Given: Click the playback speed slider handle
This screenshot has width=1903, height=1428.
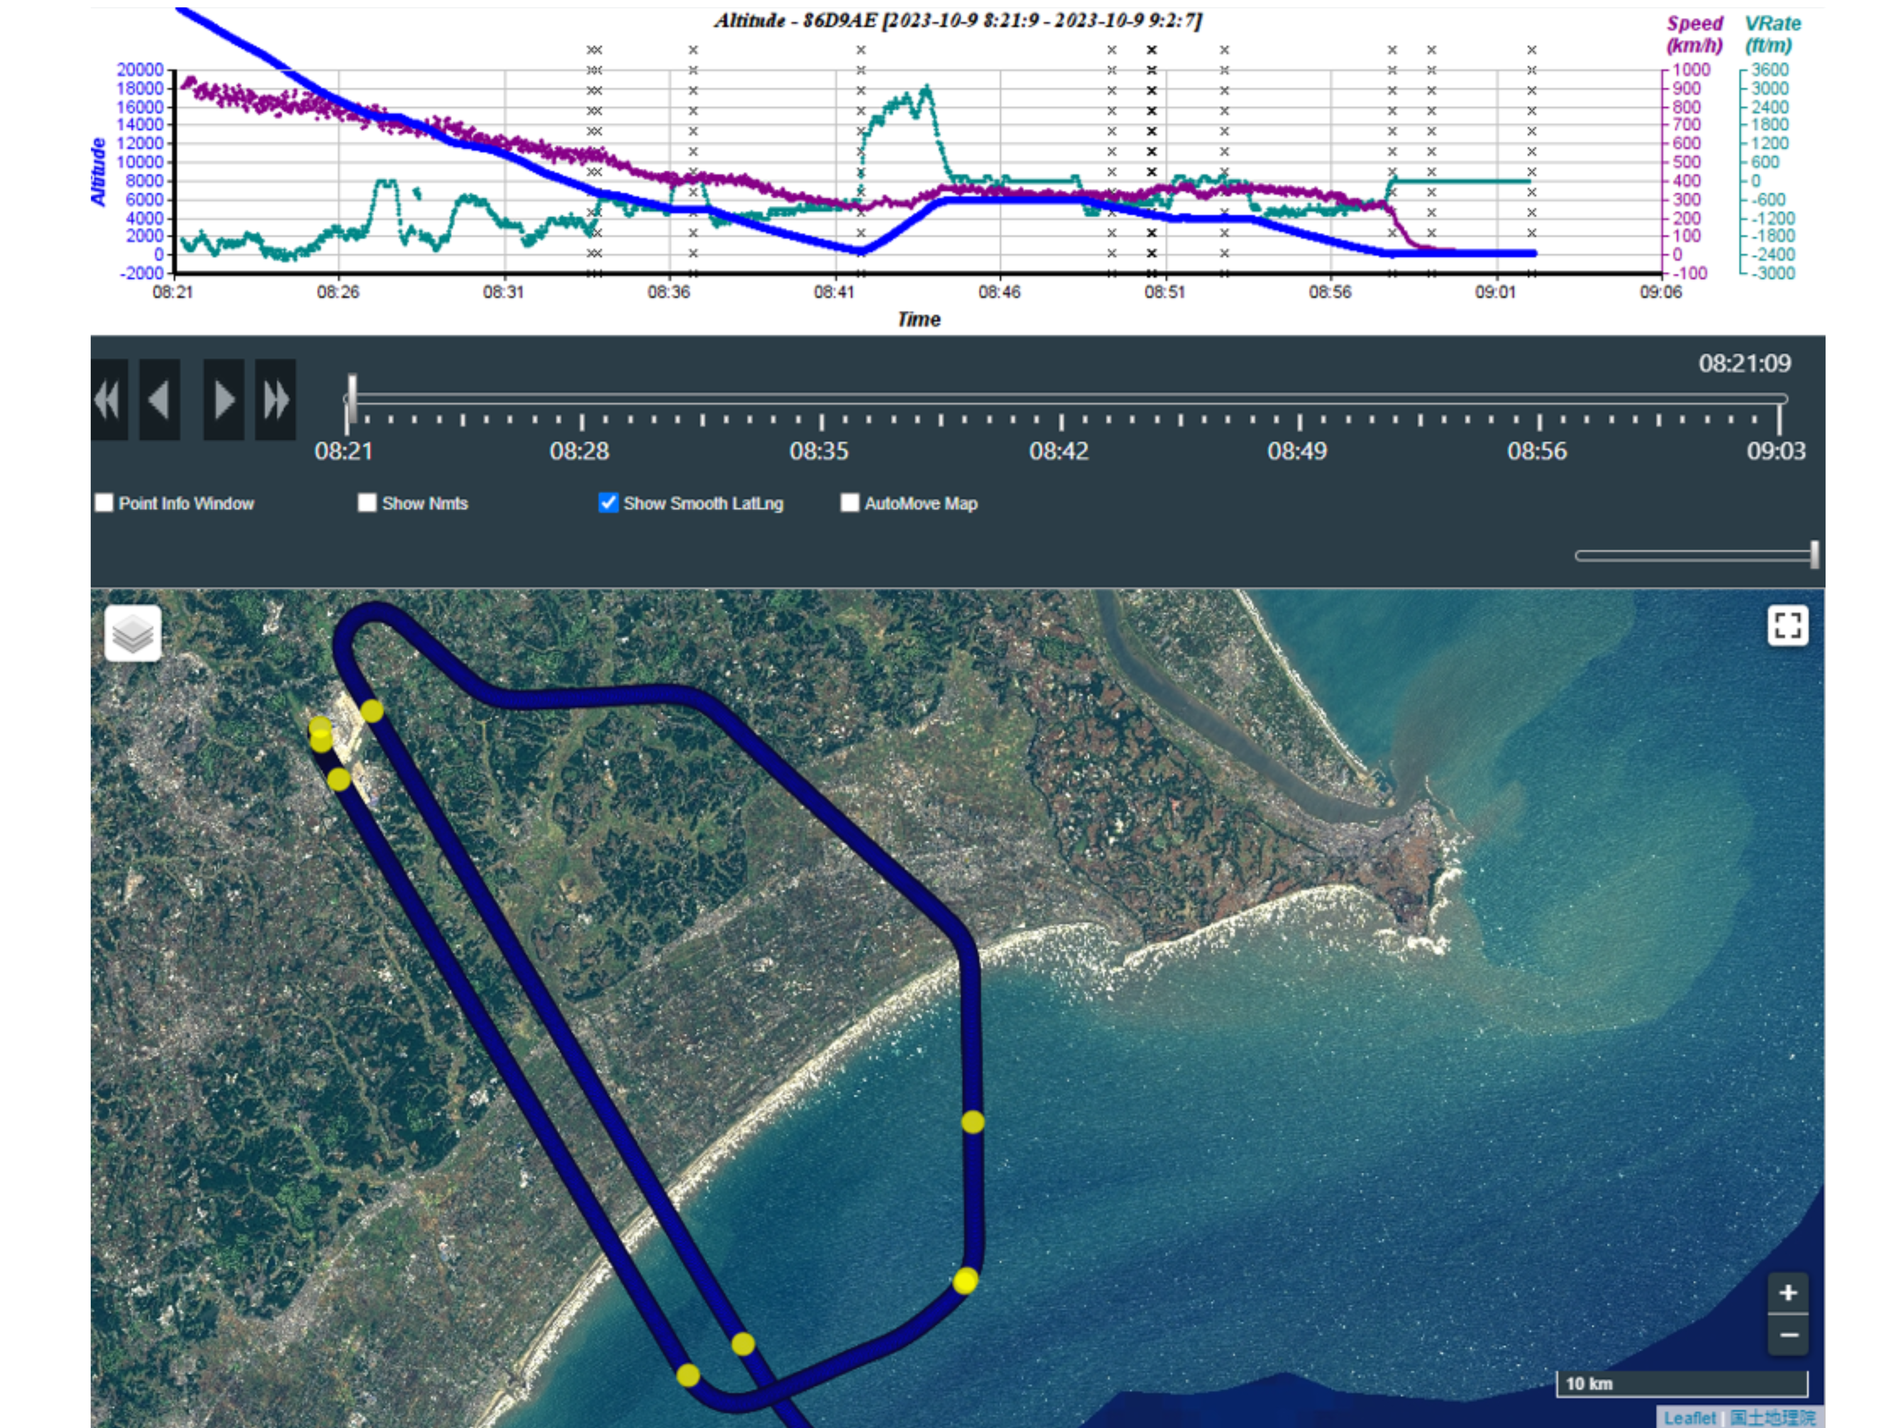Looking at the screenshot, I should point(1814,555).
